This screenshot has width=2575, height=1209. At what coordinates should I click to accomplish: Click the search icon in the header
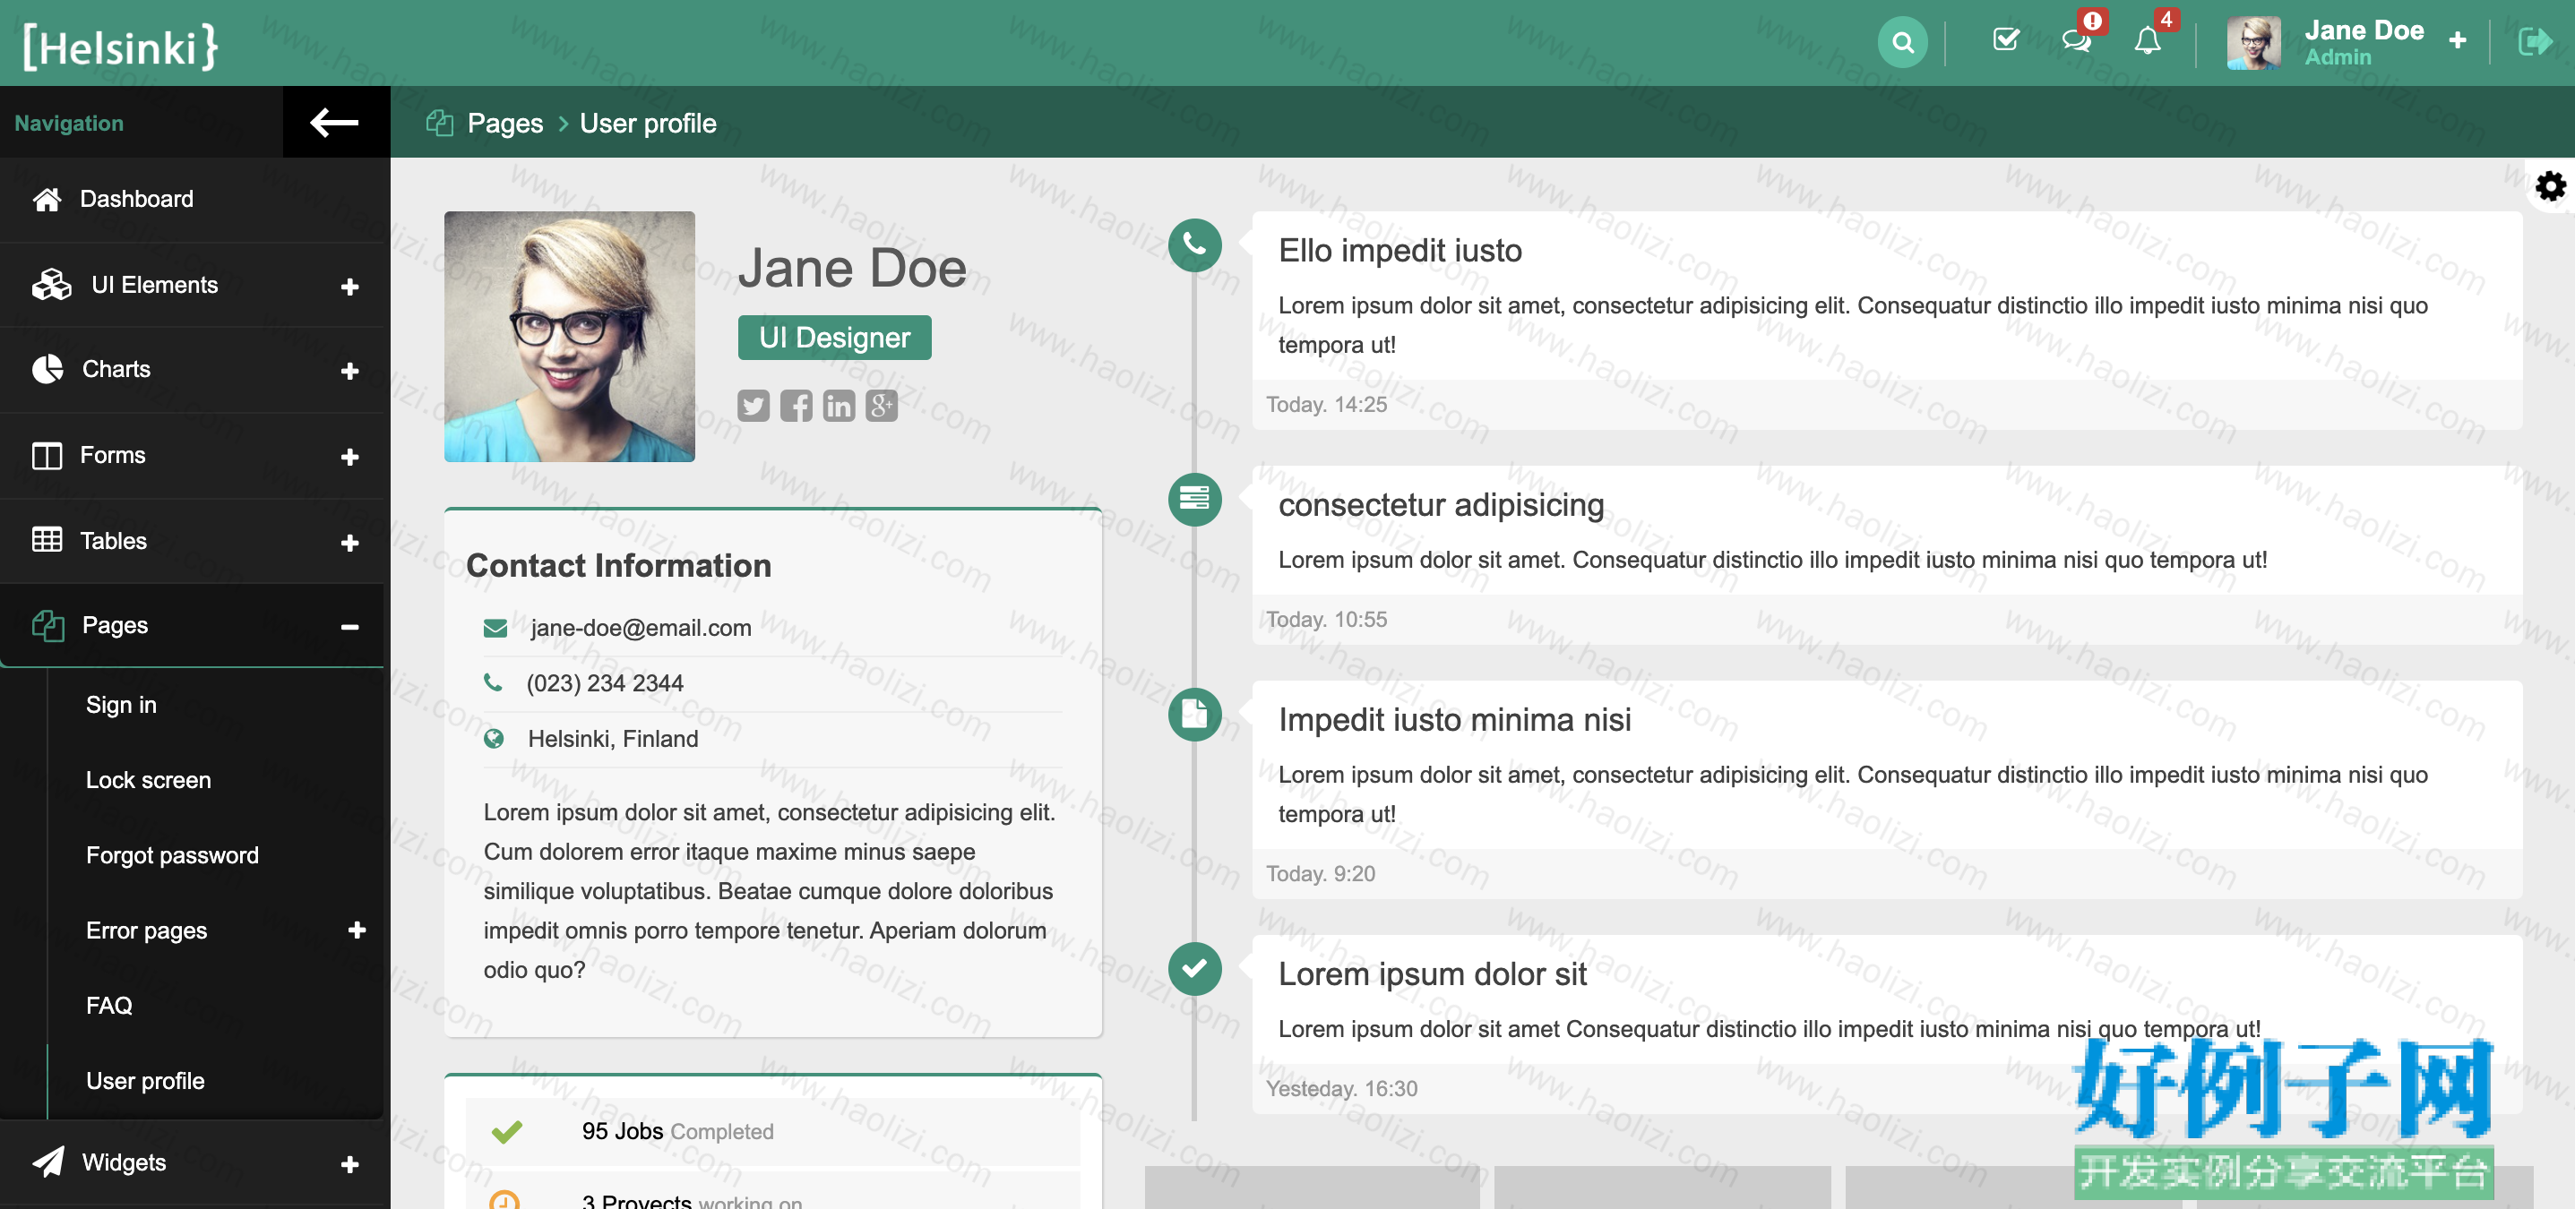[x=1902, y=43]
